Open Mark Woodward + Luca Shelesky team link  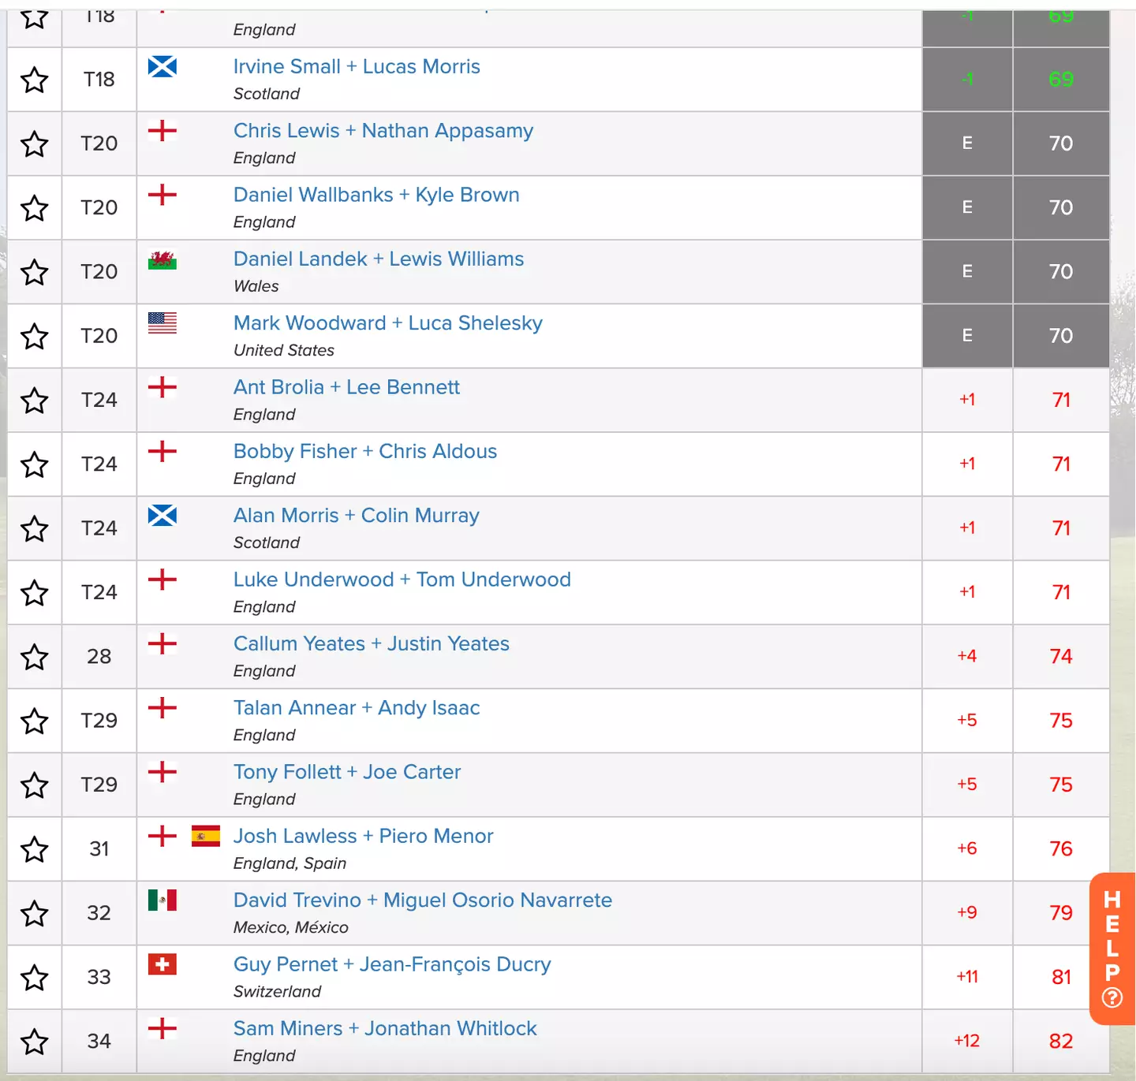[387, 323]
